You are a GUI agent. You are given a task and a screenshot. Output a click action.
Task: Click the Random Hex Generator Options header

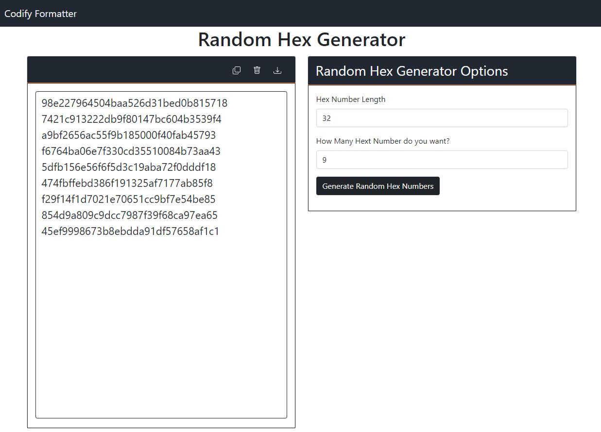point(412,71)
